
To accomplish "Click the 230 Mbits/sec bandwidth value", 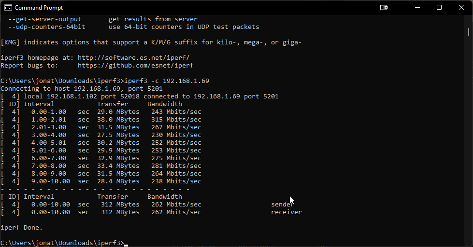I will point(176,135).
